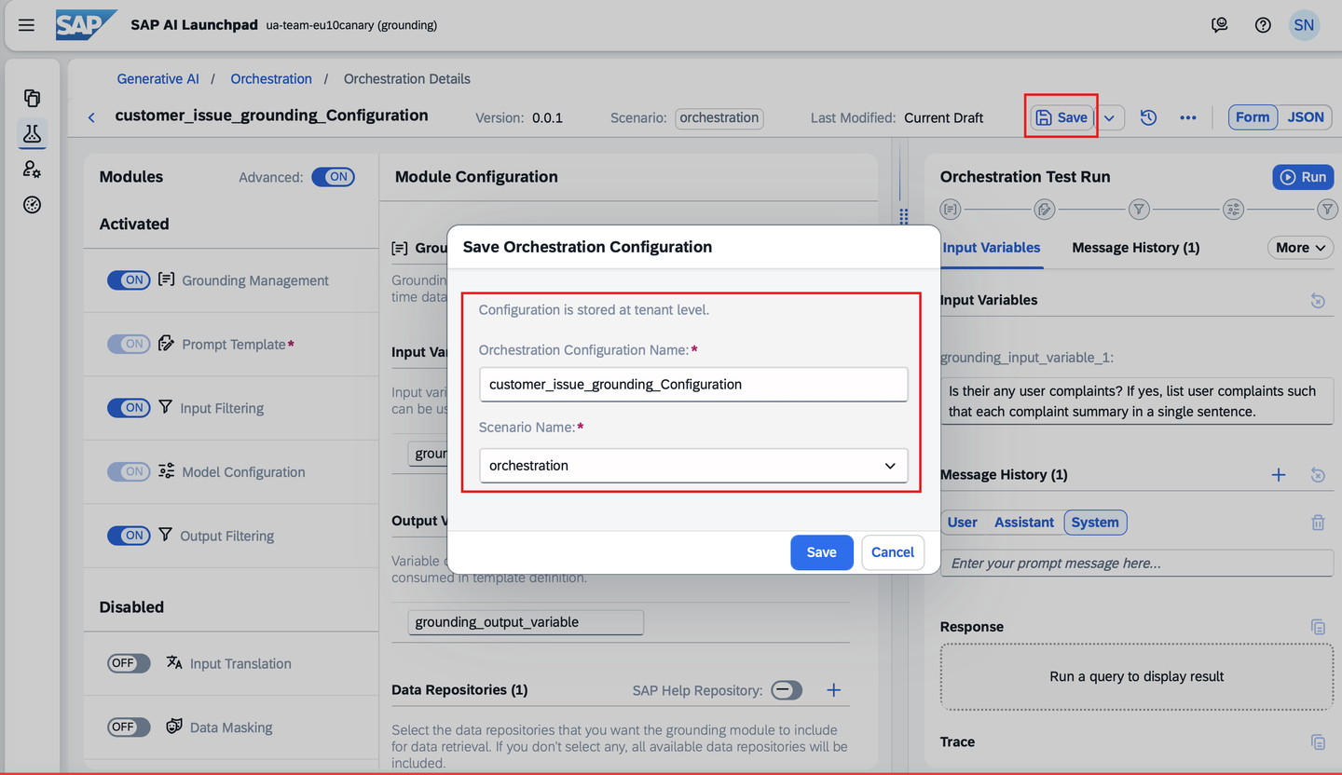Click the Data Masking module icon

174,727
